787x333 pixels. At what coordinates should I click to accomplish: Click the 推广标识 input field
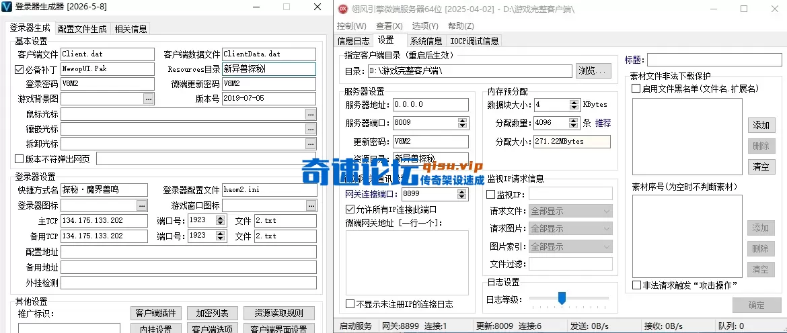point(69,328)
